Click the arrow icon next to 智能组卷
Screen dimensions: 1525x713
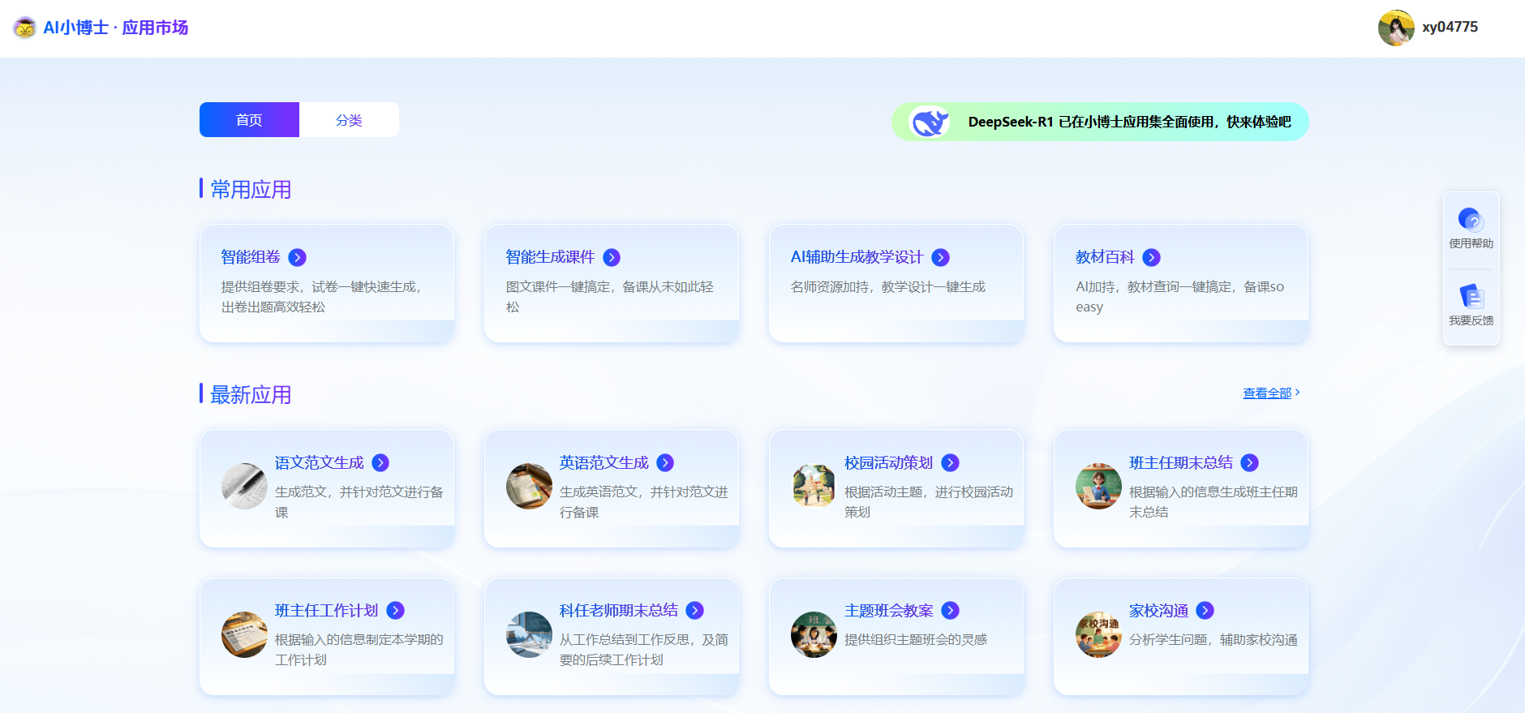point(298,257)
